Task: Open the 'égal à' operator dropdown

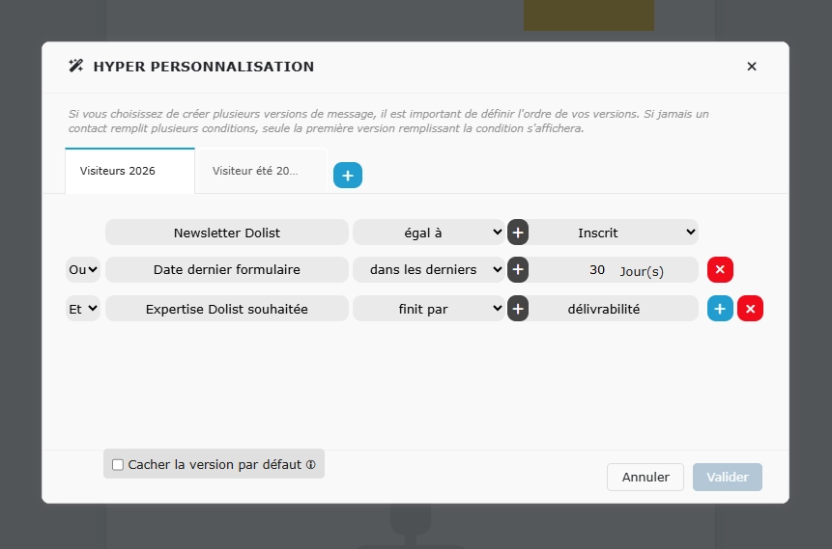Action: pos(429,233)
